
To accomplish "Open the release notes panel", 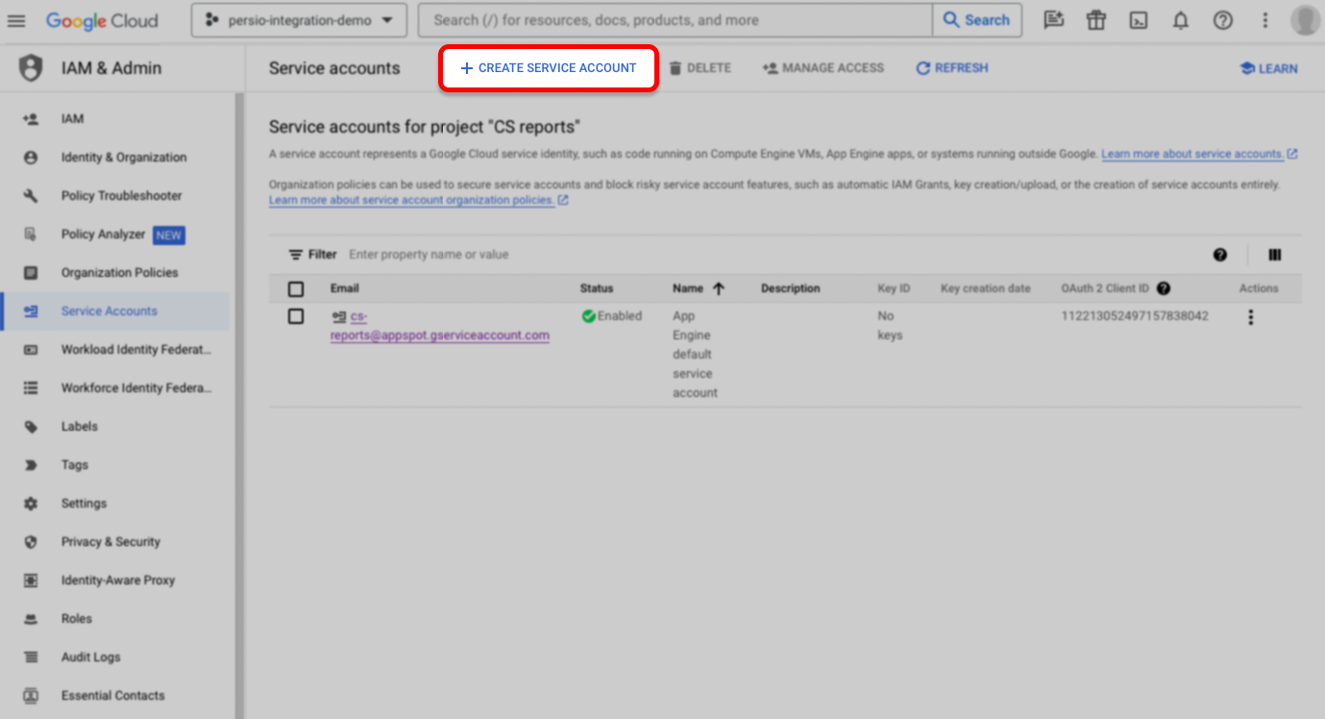I will coord(1053,20).
